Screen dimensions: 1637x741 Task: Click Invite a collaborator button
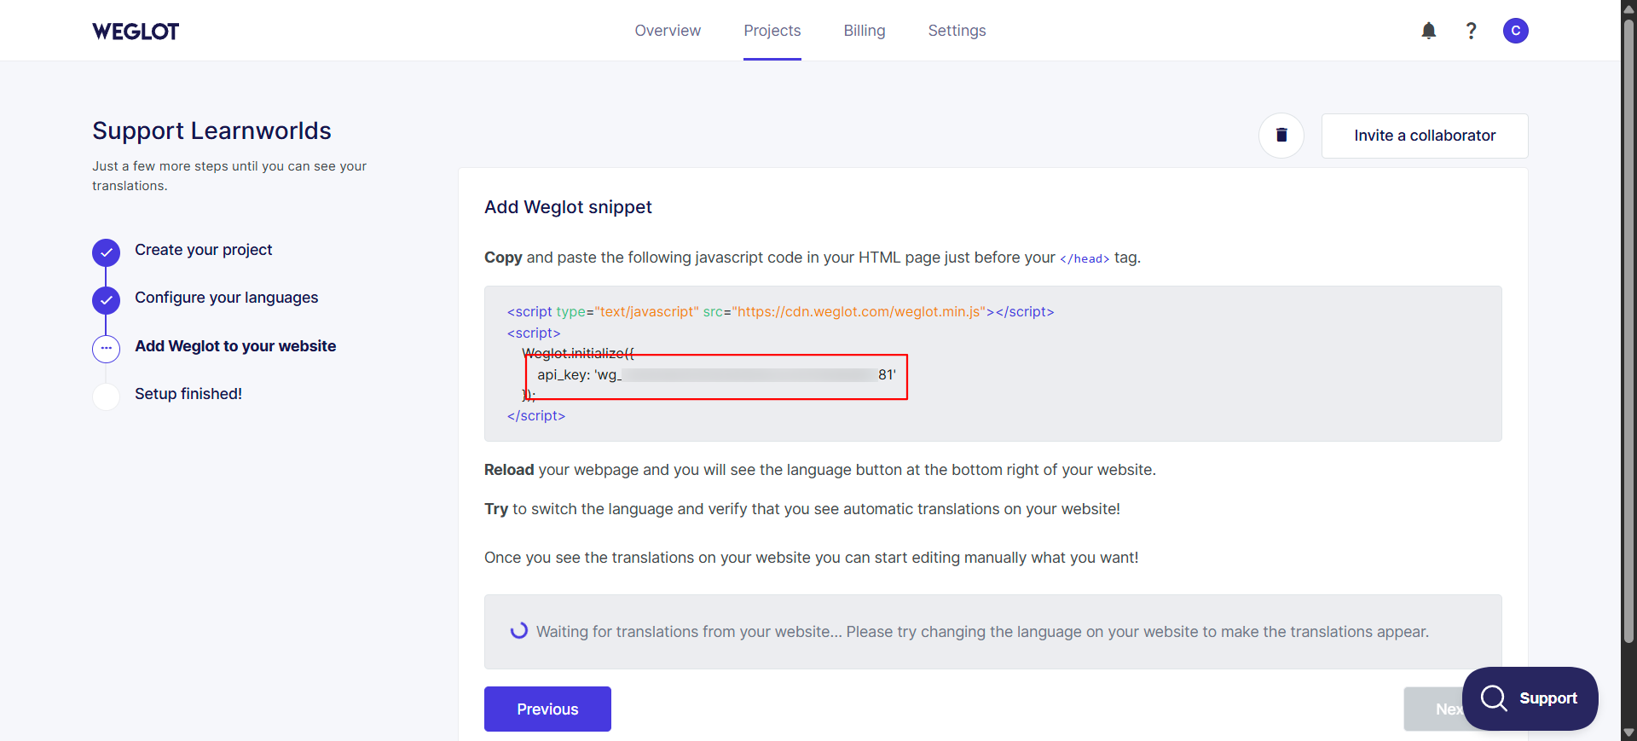(1425, 136)
